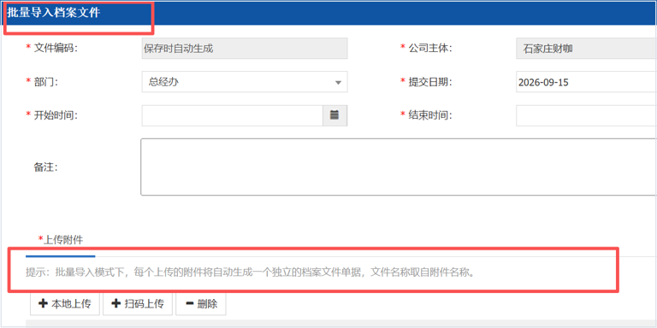Open calendar icon for 开始时间
The image size is (657, 328).
pos(334,115)
